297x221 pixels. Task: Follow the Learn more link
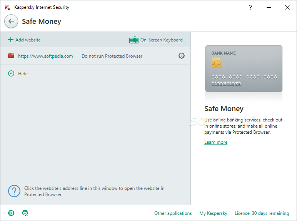pyautogui.click(x=216, y=142)
